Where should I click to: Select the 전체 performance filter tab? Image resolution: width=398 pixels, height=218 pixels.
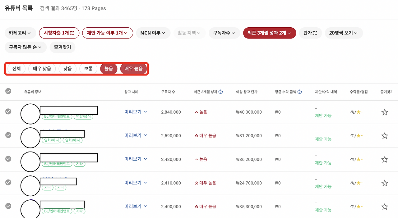16,69
